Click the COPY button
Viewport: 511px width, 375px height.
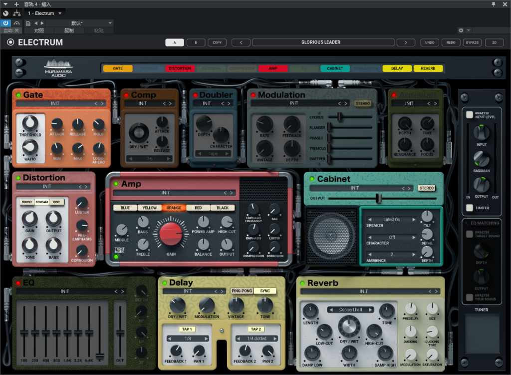217,42
